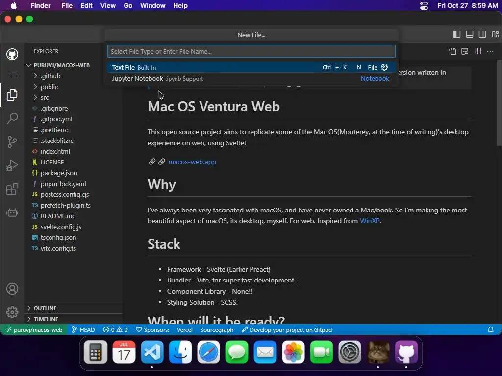Screen dimensions: 502x376
Task: Click the preview search icon in editor toolbar
Action: click(465, 51)
